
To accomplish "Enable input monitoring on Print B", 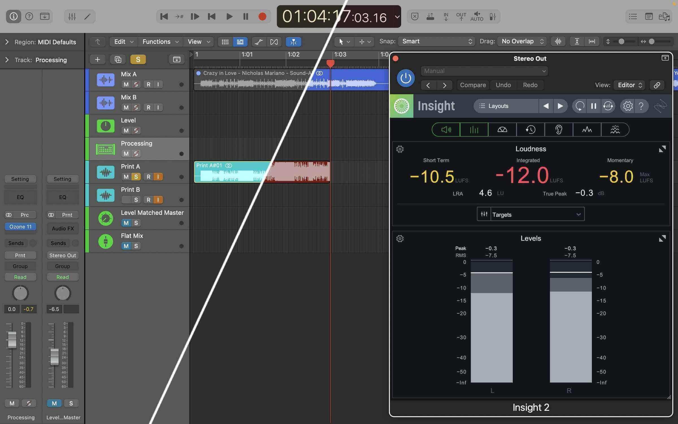I will (x=158, y=200).
